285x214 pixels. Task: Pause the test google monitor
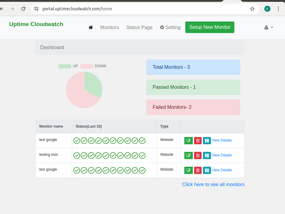point(207,140)
